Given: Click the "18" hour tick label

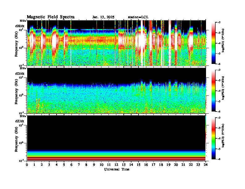Looking at the screenshot, I should pyautogui.click(x=161, y=165).
